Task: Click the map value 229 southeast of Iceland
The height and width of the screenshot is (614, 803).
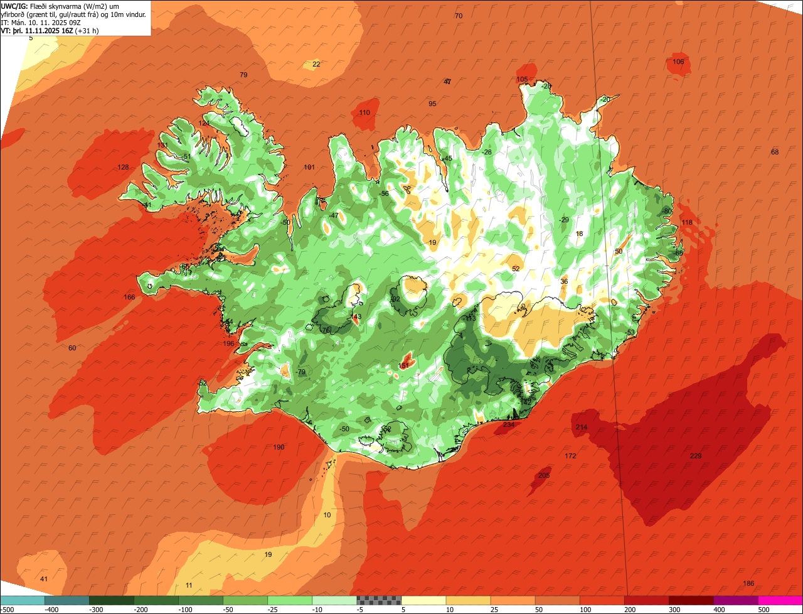Action: (x=696, y=456)
